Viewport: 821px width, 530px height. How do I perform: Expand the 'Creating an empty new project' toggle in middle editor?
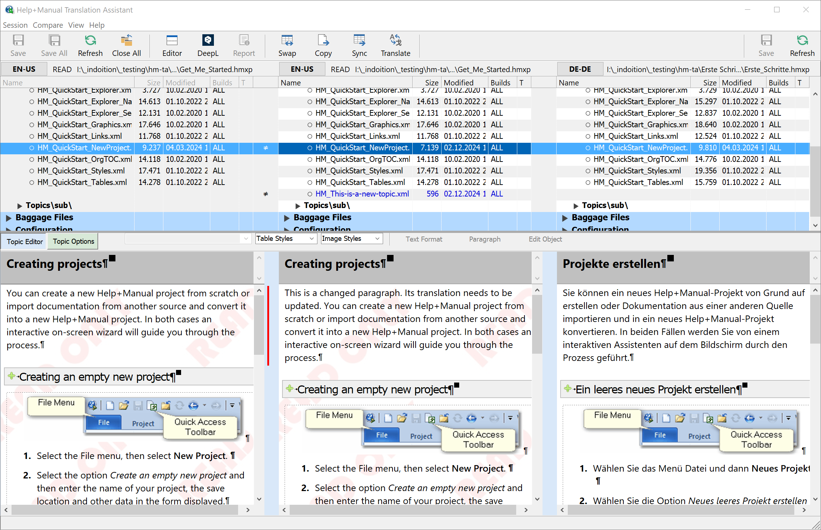coord(290,389)
